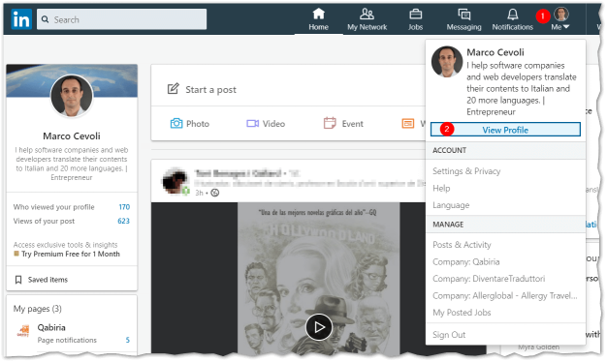Click Sign Out
This screenshot has width=607, height=362.
[x=449, y=335]
